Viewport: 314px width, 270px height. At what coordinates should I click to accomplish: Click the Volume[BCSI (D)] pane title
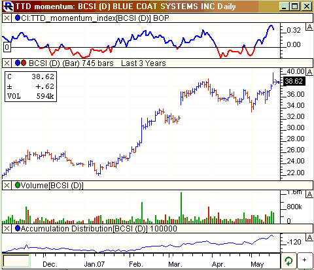pos(52,186)
